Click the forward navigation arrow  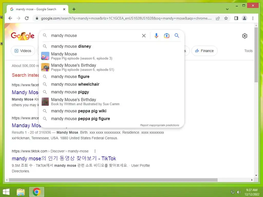[18, 18]
